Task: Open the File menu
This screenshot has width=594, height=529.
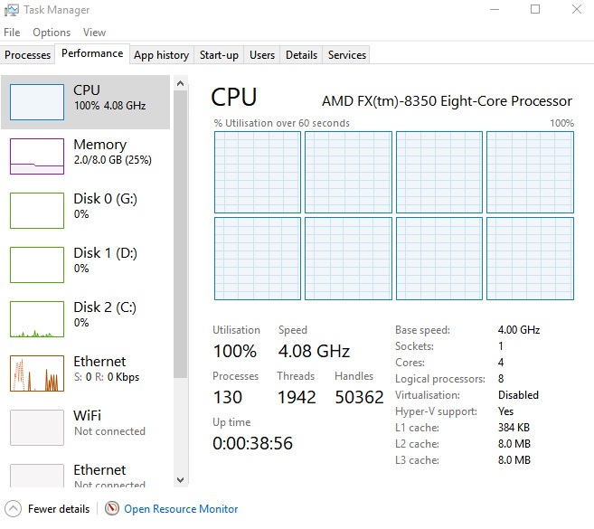Action: 12,33
